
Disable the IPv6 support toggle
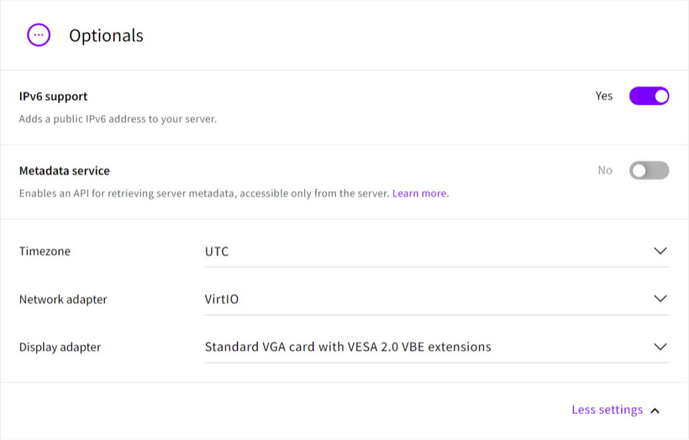(x=649, y=96)
